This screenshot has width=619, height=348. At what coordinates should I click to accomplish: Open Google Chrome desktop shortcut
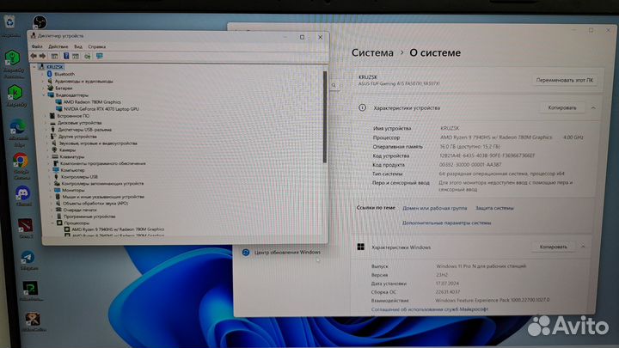click(20, 161)
